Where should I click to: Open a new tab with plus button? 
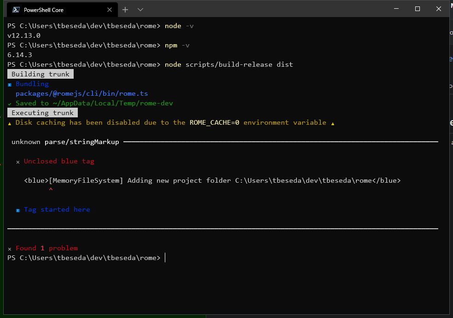[x=125, y=10]
